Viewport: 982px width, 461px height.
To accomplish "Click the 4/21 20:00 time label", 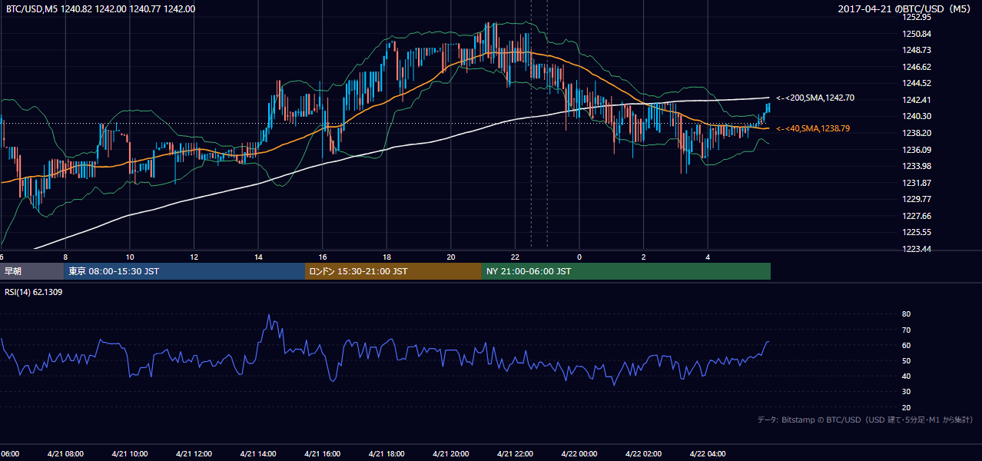I will coord(450,454).
